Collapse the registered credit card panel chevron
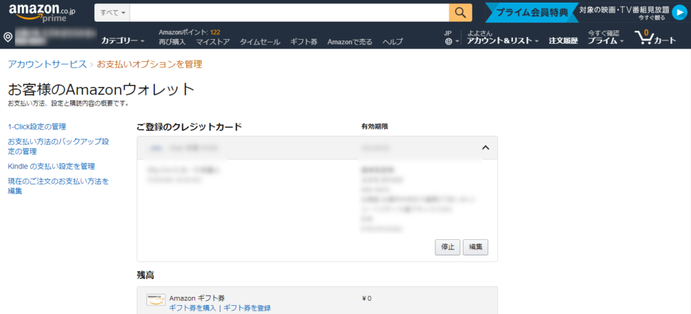 [486, 148]
